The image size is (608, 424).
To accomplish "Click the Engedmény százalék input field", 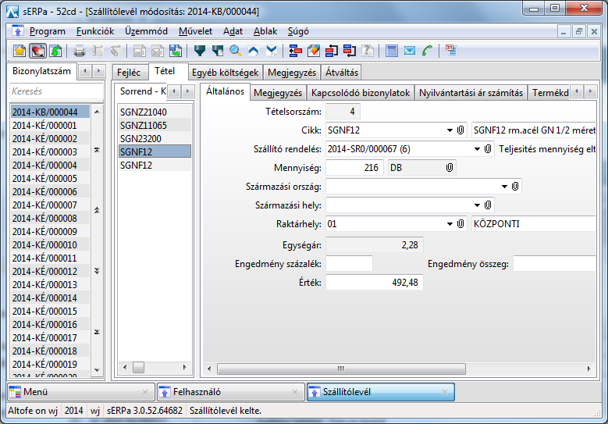I will coord(349,264).
